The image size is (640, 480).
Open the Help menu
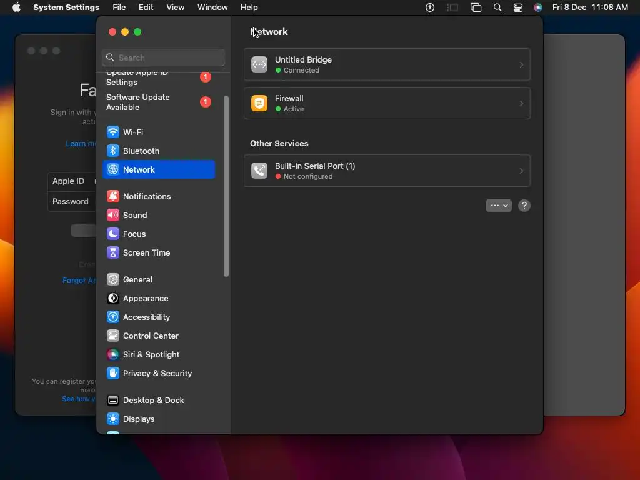249,7
